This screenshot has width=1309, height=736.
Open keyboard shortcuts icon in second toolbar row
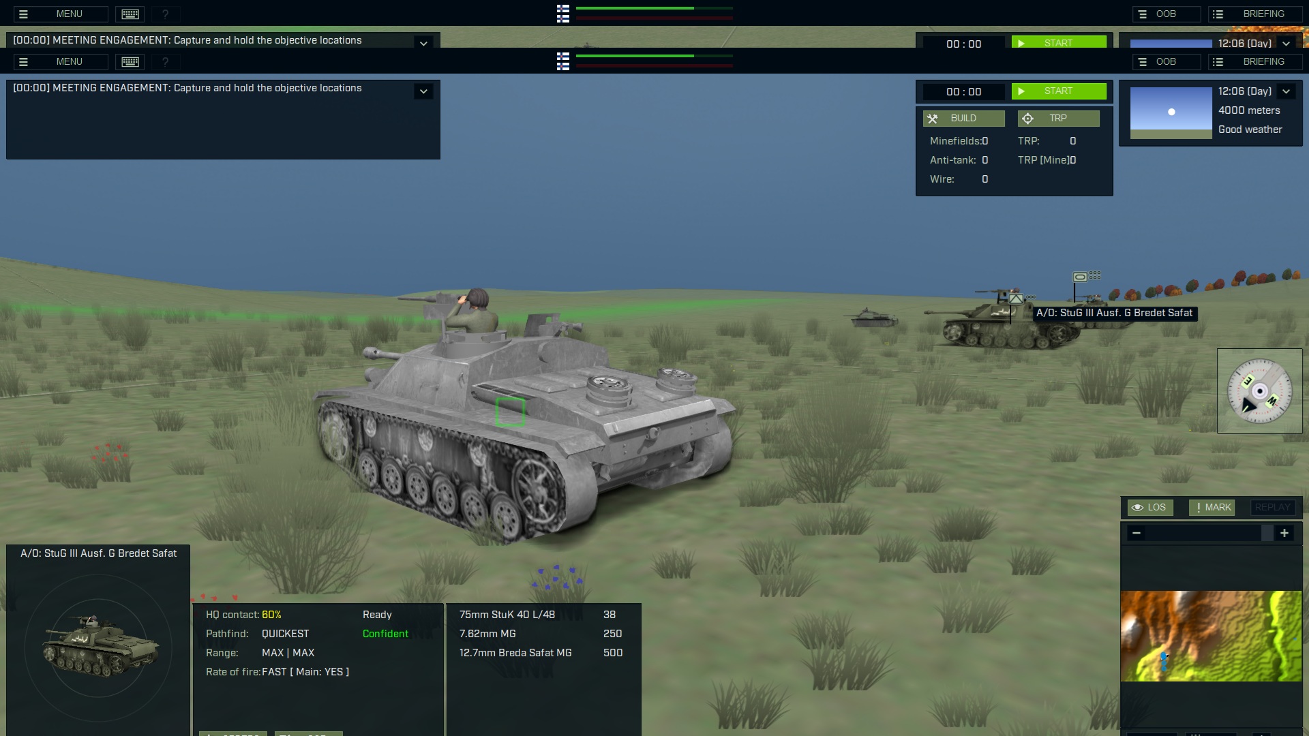coord(130,61)
